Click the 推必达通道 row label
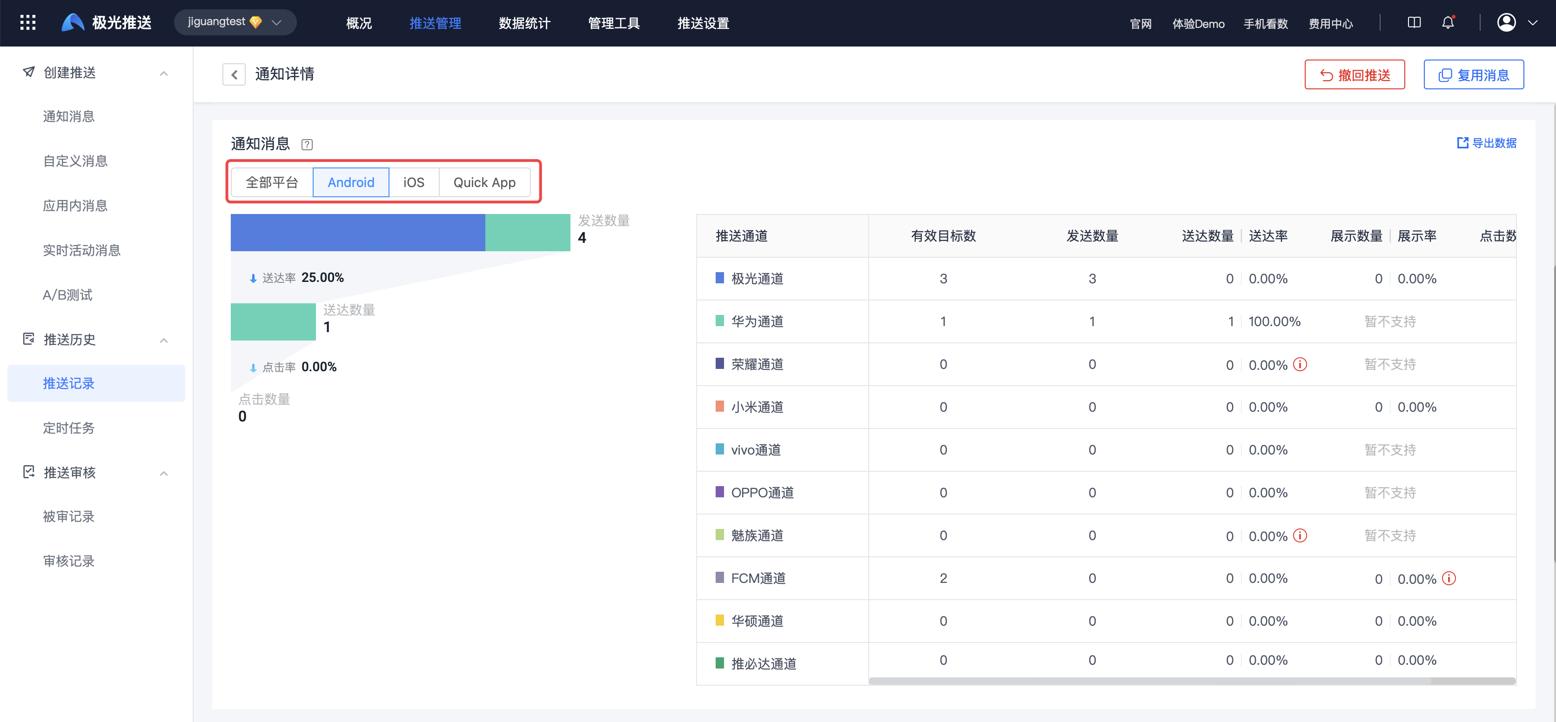 point(764,663)
